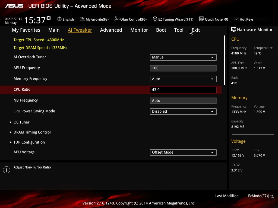Click memory voltage value 1.500 V
278x208 pixels.
259,112
